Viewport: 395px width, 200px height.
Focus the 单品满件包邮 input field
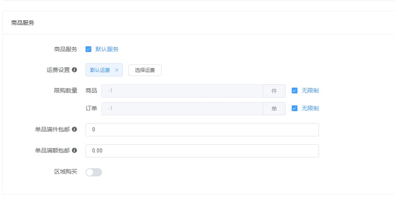202,130
